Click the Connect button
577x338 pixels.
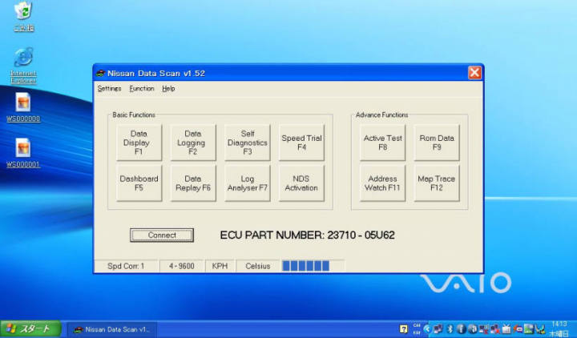(162, 235)
